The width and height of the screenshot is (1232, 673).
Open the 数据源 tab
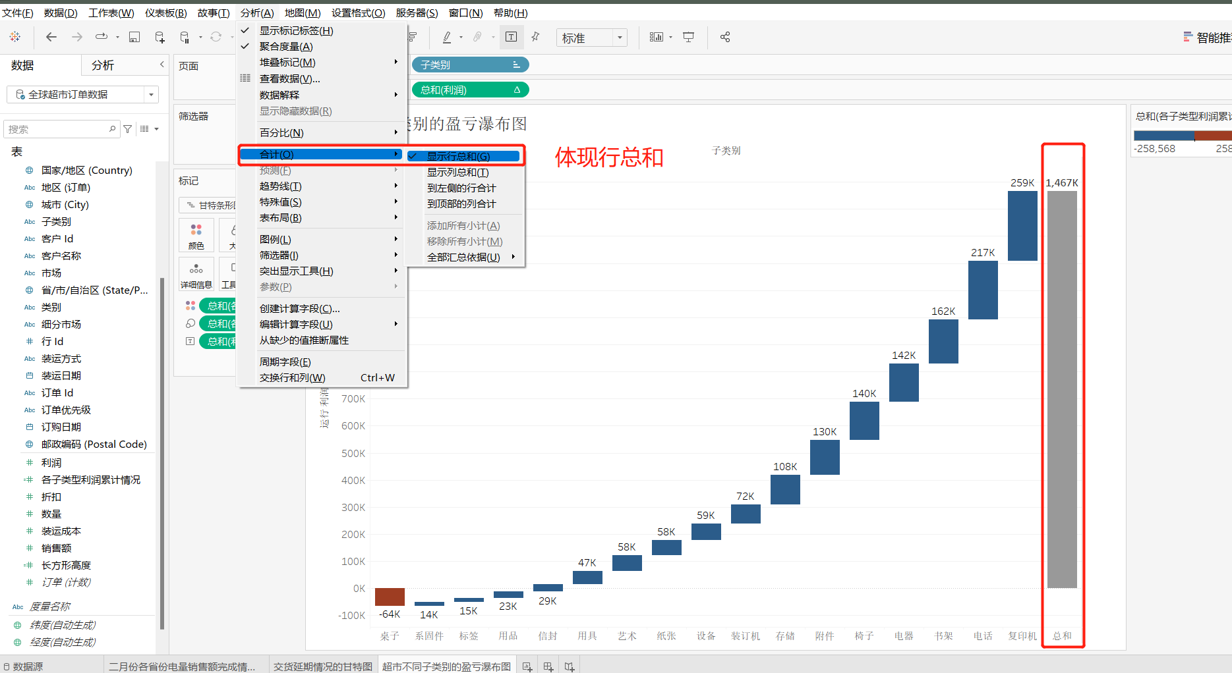click(28, 666)
